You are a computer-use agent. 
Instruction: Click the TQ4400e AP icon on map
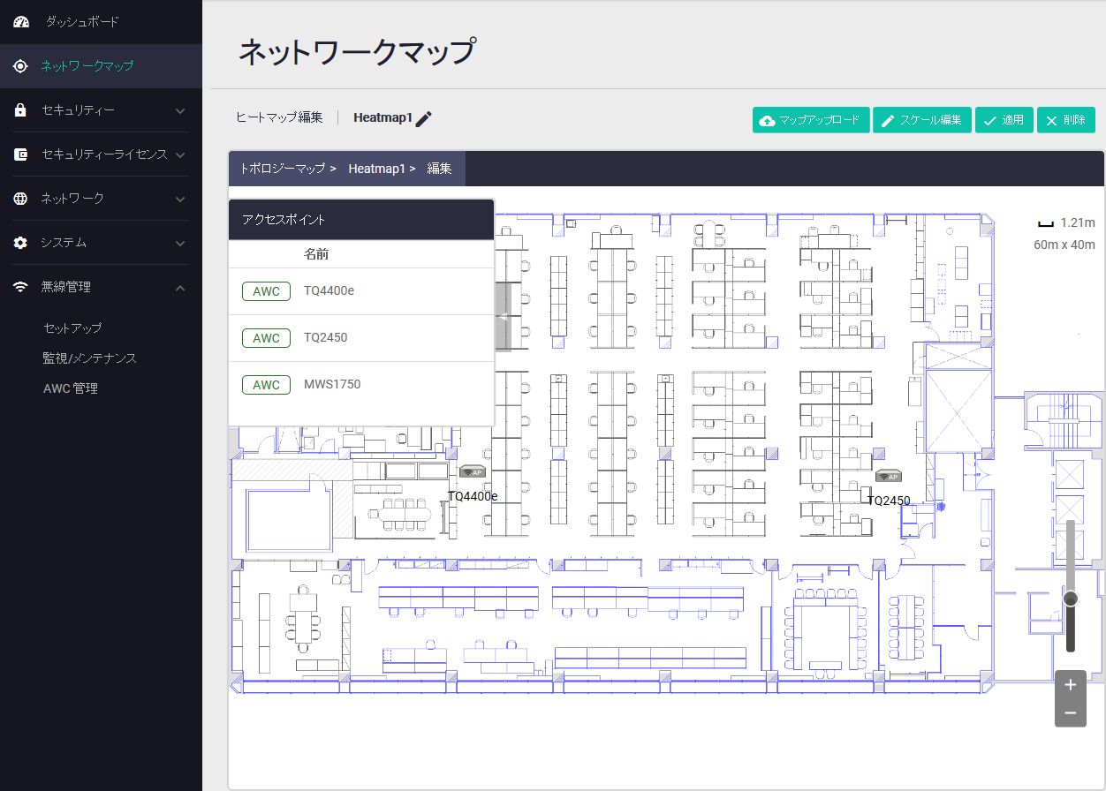pyautogui.click(x=472, y=472)
